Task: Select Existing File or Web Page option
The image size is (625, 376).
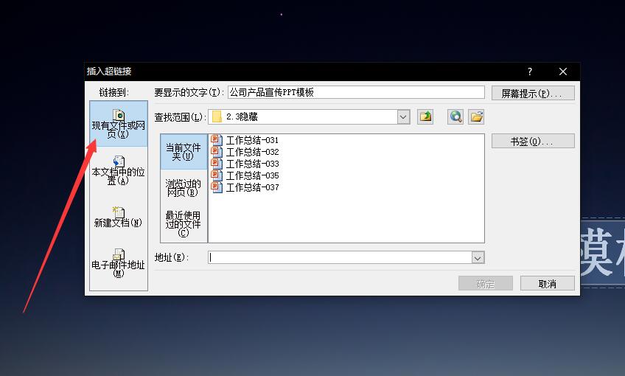Action: [x=119, y=124]
